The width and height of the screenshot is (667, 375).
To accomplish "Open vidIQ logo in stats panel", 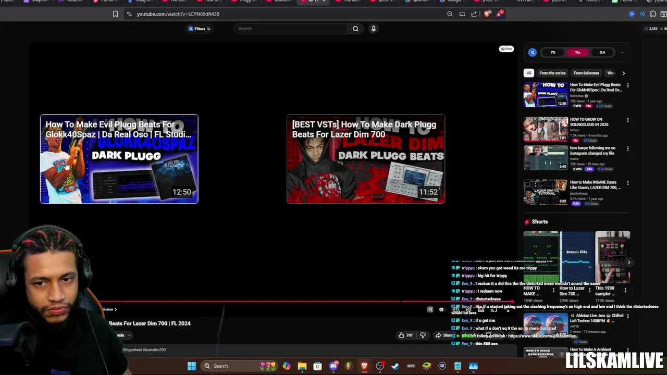I will pos(532,52).
